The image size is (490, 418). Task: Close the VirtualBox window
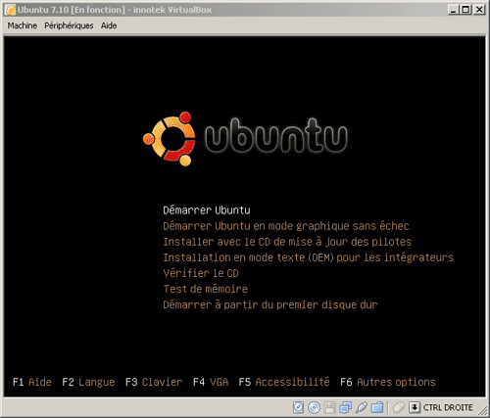(479, 10)
